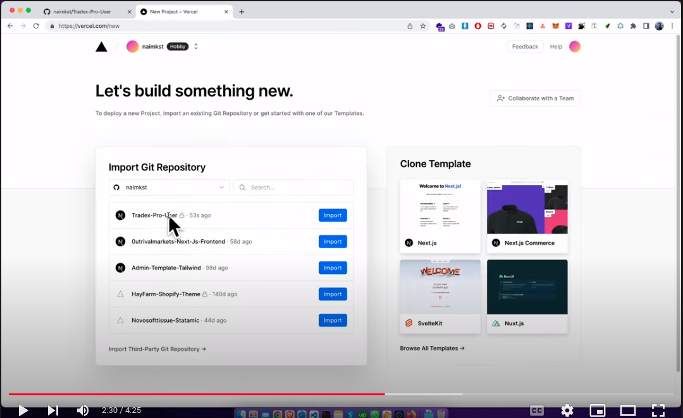Open the naimkst Hobby team switcher
Viewport: 683px width, 418px height.
tap(196, 47)
